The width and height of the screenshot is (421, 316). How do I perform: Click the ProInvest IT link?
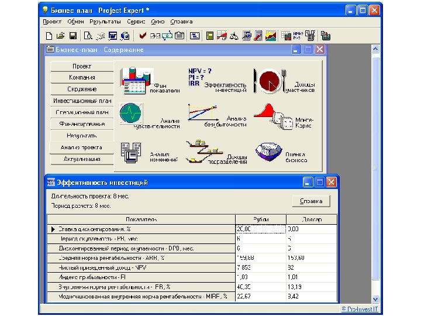click(360, 309)
